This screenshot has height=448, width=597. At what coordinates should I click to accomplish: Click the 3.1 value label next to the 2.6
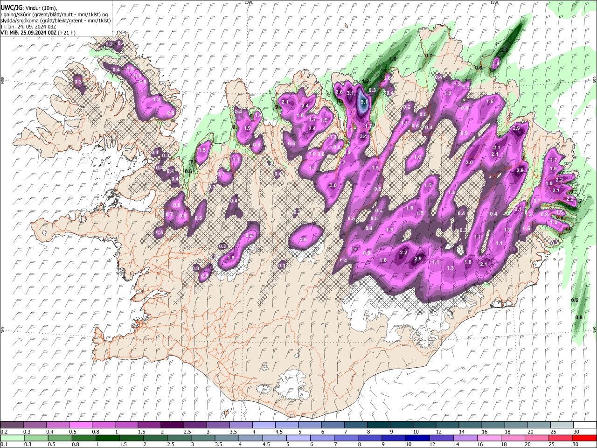click(x=350, y=93)
